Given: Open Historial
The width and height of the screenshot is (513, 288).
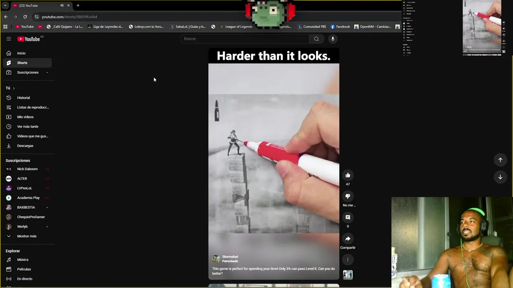Looking at the screenshot, I should [x=27, y=98].
